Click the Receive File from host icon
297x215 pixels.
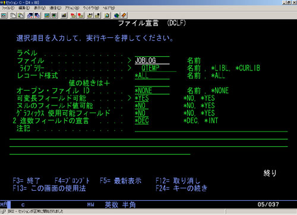coord(37,15)
